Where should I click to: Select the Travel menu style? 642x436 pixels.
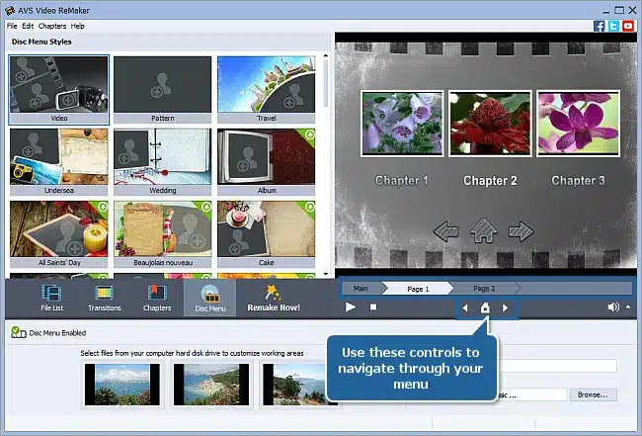click(266, 90)
